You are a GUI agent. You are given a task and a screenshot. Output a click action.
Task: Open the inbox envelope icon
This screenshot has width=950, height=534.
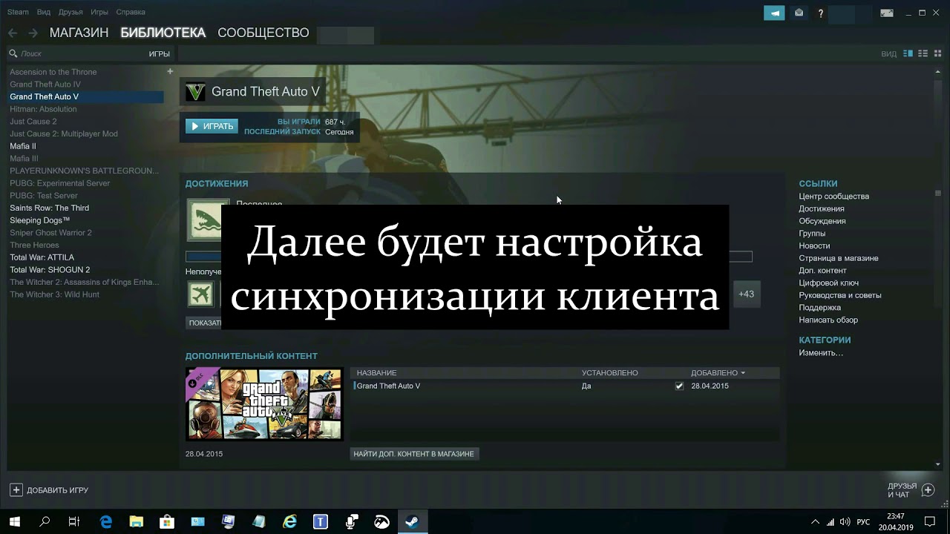click(799, 13)
